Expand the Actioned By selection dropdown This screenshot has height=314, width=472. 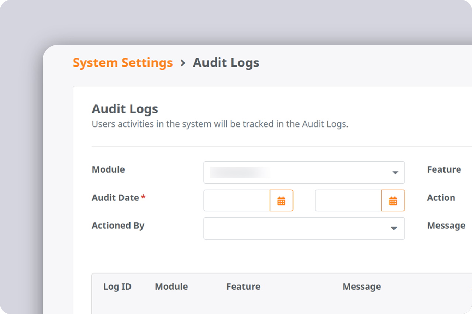304,228
